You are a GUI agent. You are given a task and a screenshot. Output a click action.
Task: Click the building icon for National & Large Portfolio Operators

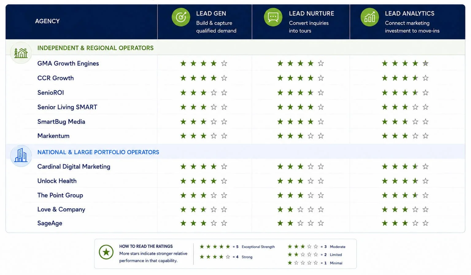click(21, 156)
